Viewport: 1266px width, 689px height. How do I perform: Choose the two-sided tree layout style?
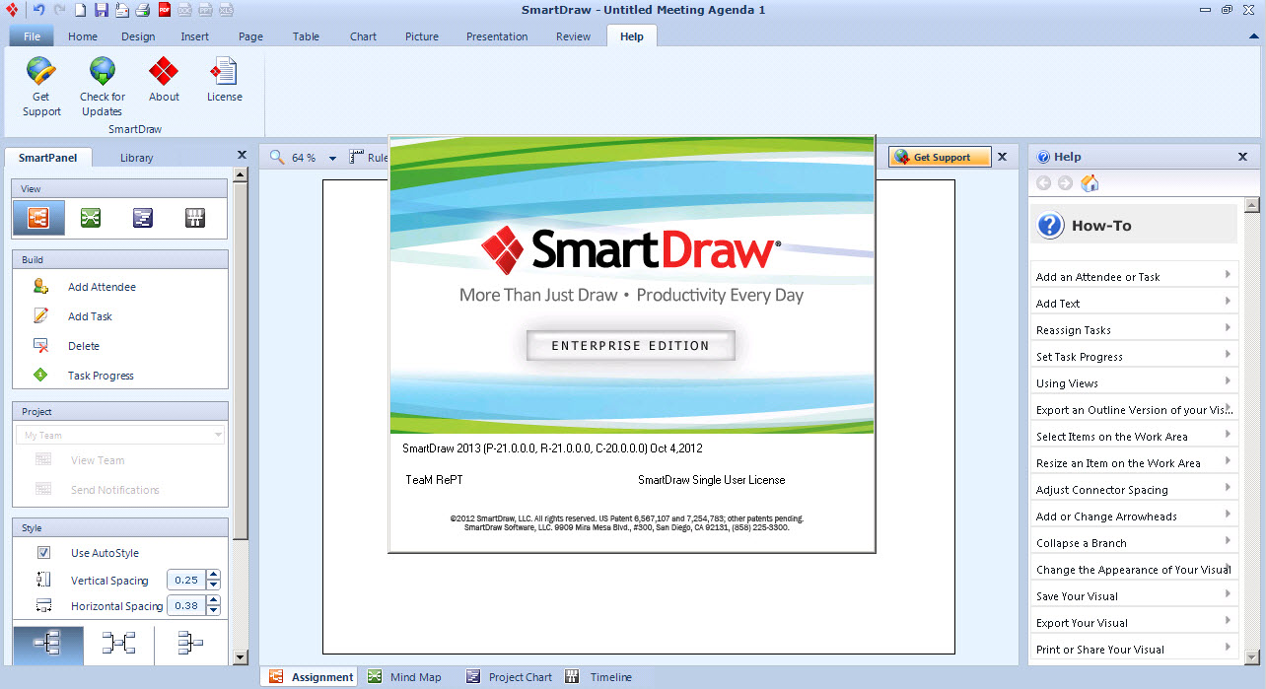(x=118, y=644)
